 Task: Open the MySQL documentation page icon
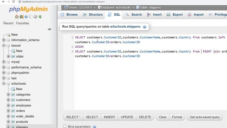click(31, 17)
